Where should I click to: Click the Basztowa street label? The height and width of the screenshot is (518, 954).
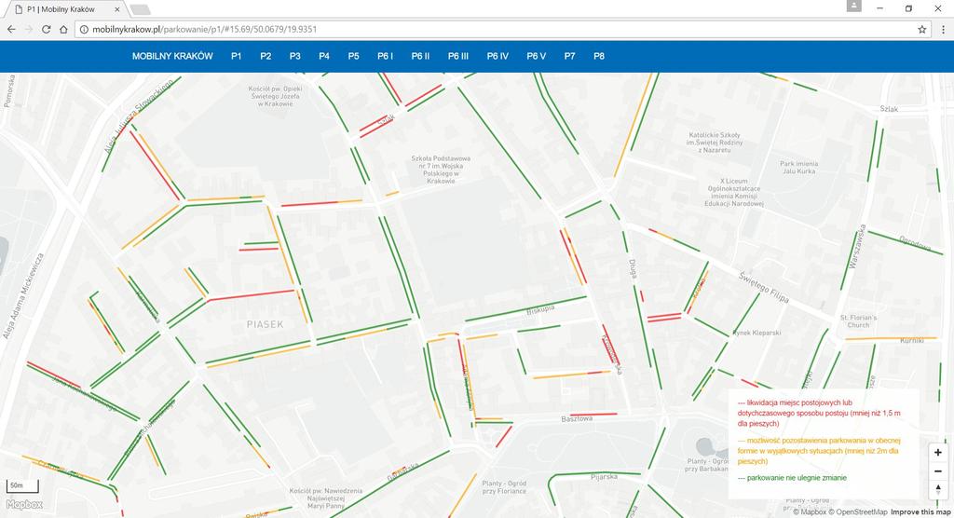point(577,419)
